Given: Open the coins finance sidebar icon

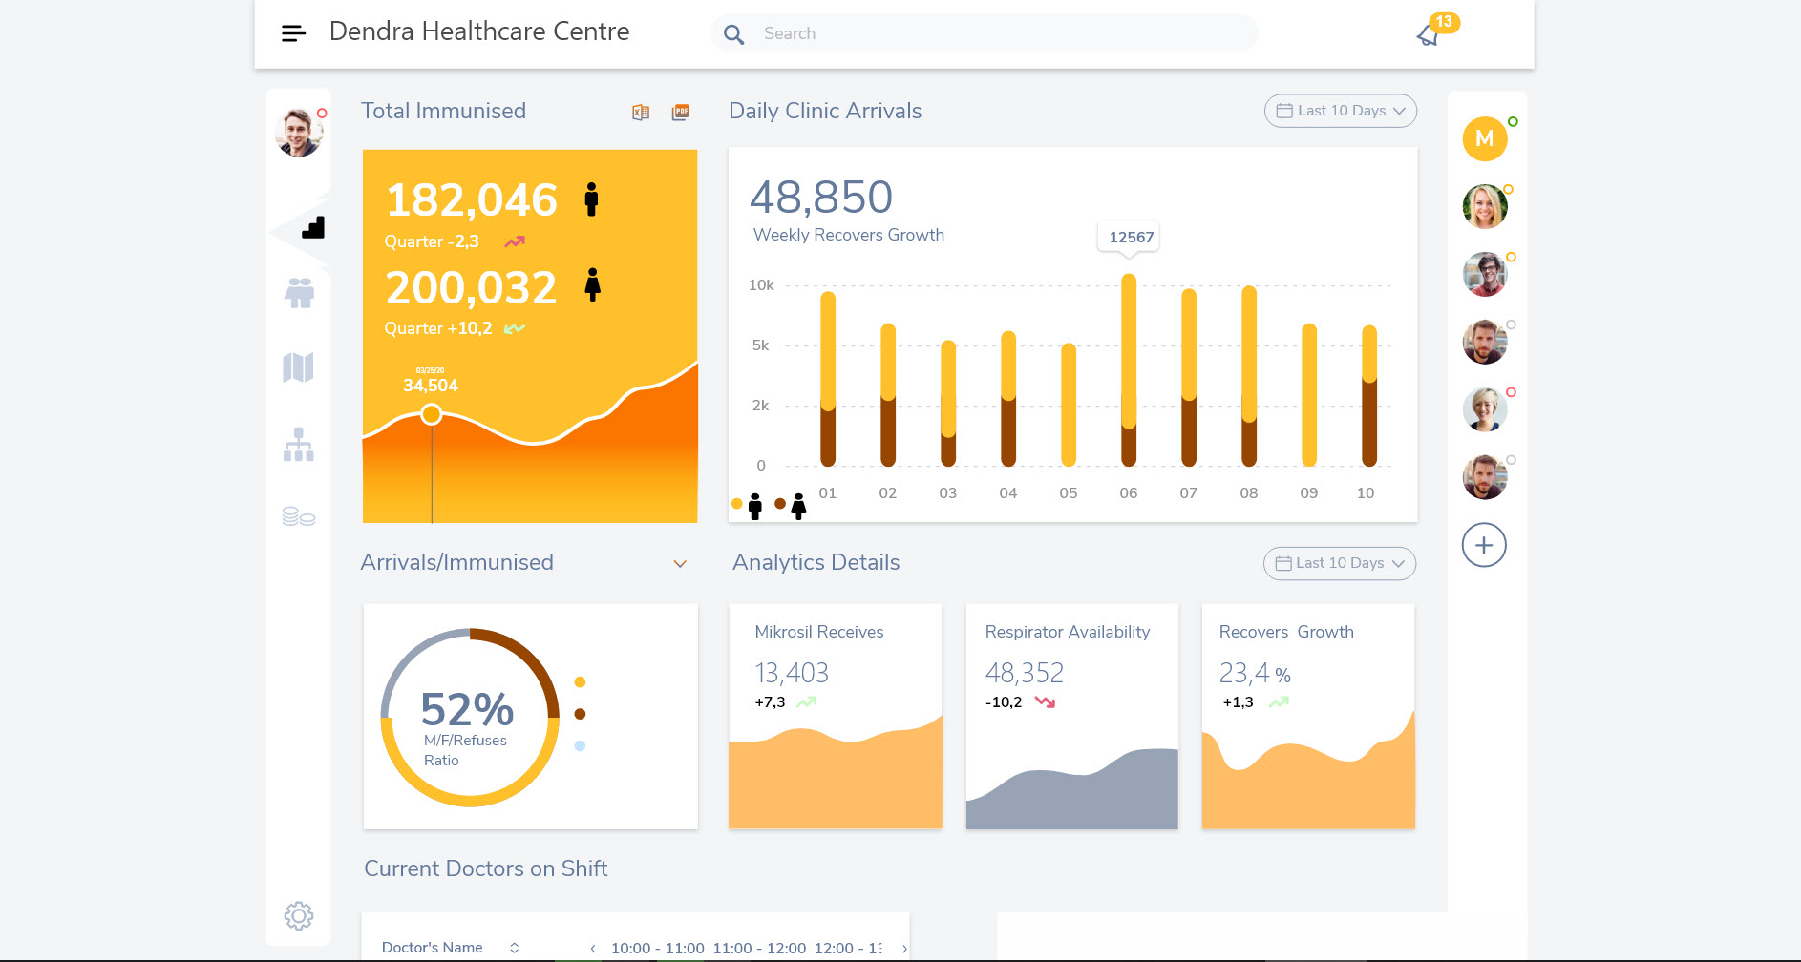Looking at the screenshot, I should (299, 516).
